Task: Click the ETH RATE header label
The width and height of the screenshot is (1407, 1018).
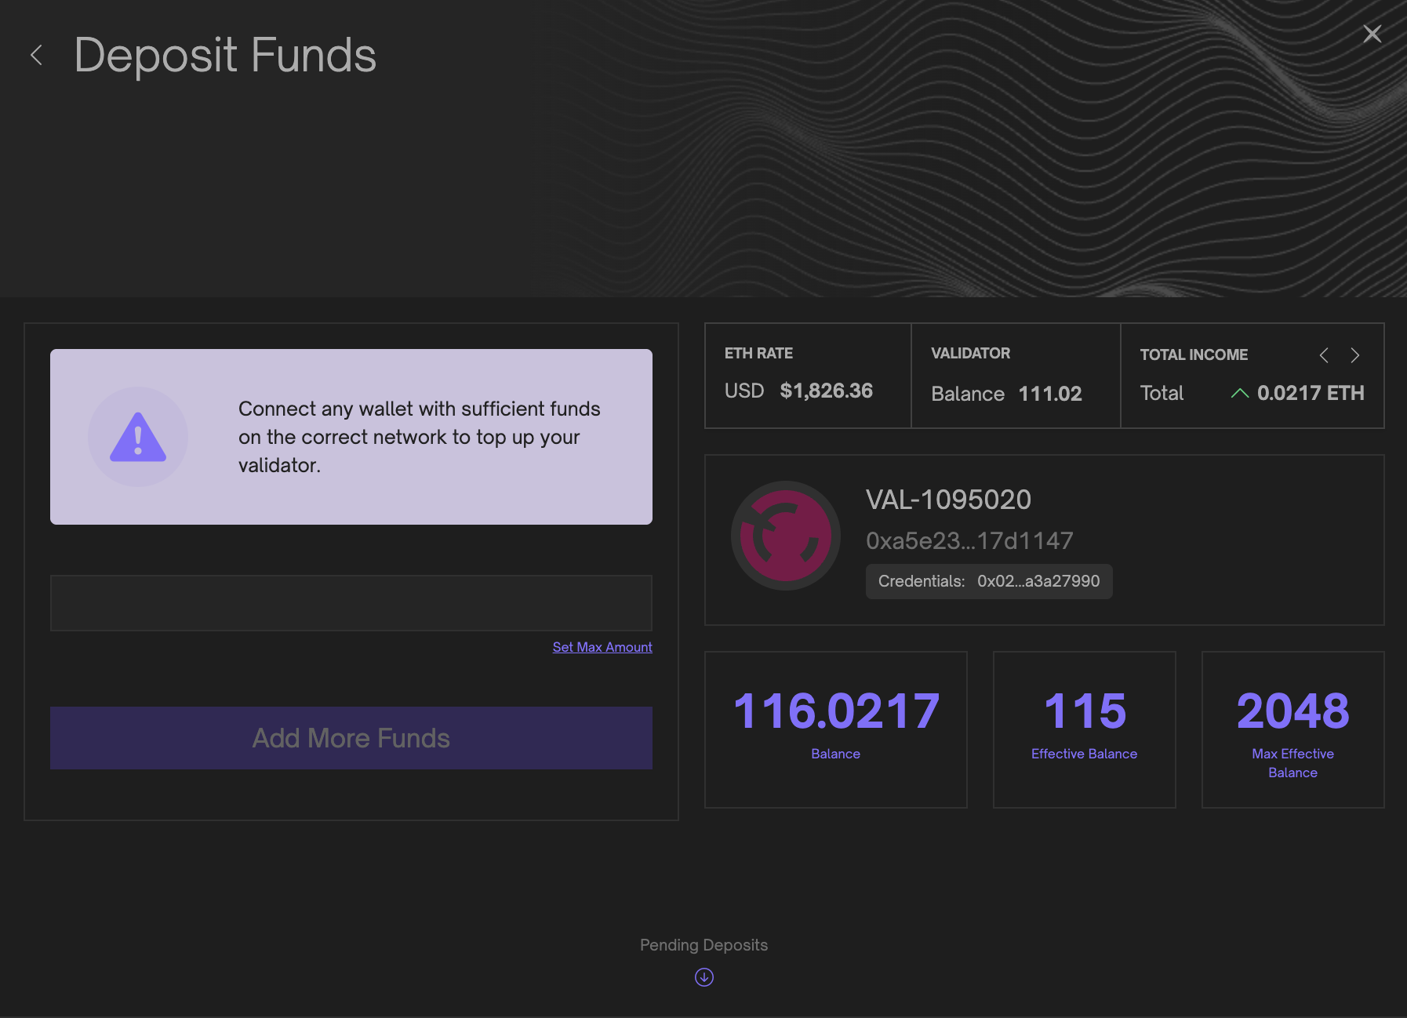Action: 758,353
